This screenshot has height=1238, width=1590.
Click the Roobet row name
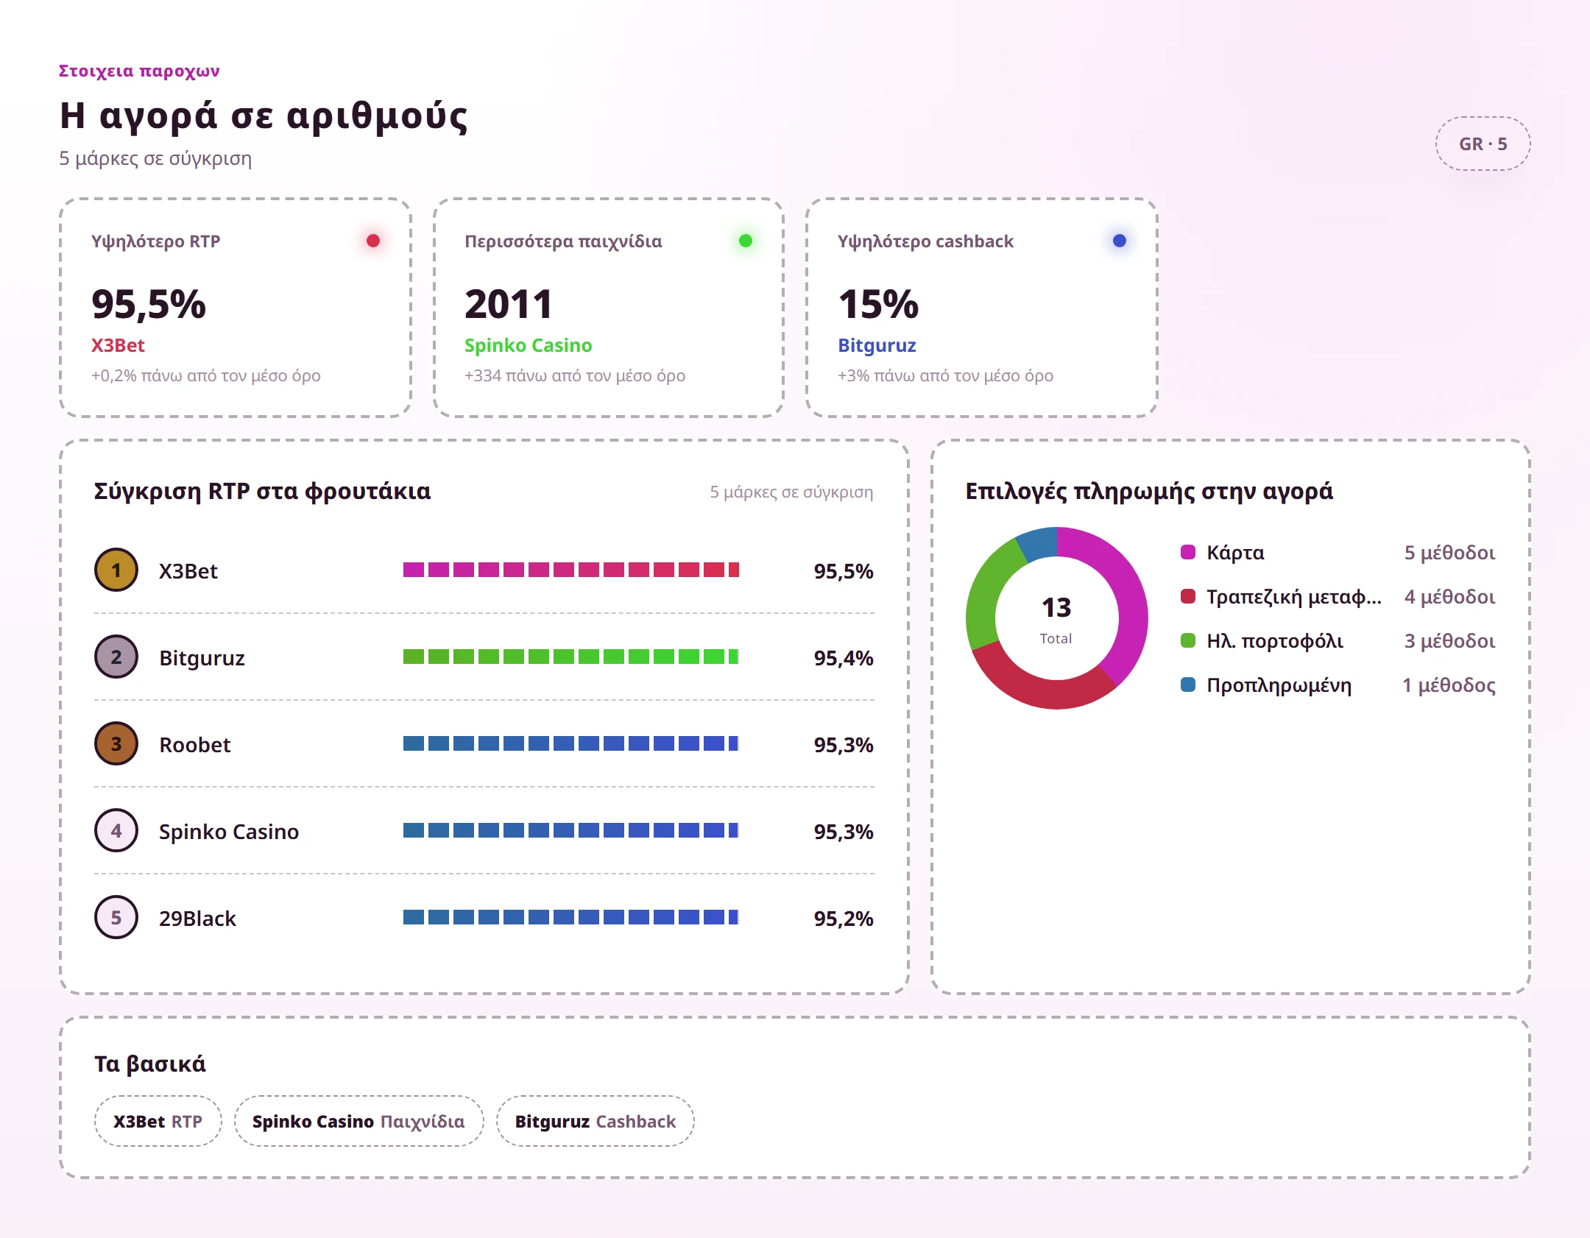195,745
